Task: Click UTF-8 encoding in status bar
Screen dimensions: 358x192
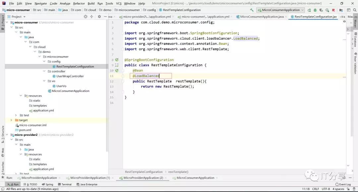Action: [x=326, y=189]
